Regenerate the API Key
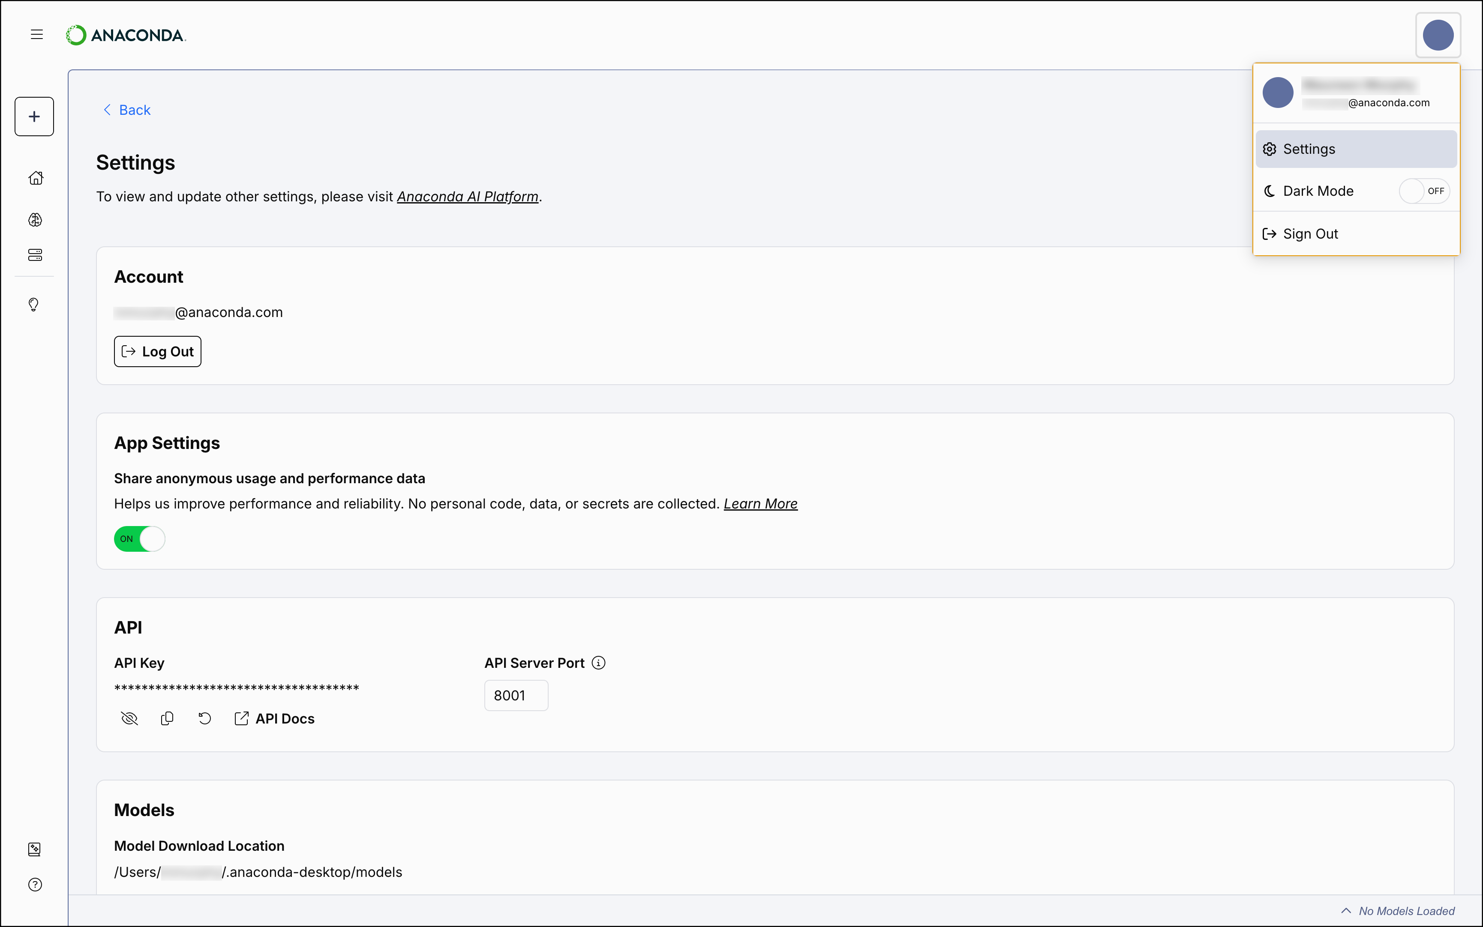The image size is (1483, 927). [x=204, y=718]
